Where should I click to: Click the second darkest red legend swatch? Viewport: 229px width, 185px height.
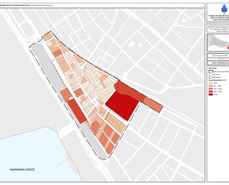[x=210, y=92]
